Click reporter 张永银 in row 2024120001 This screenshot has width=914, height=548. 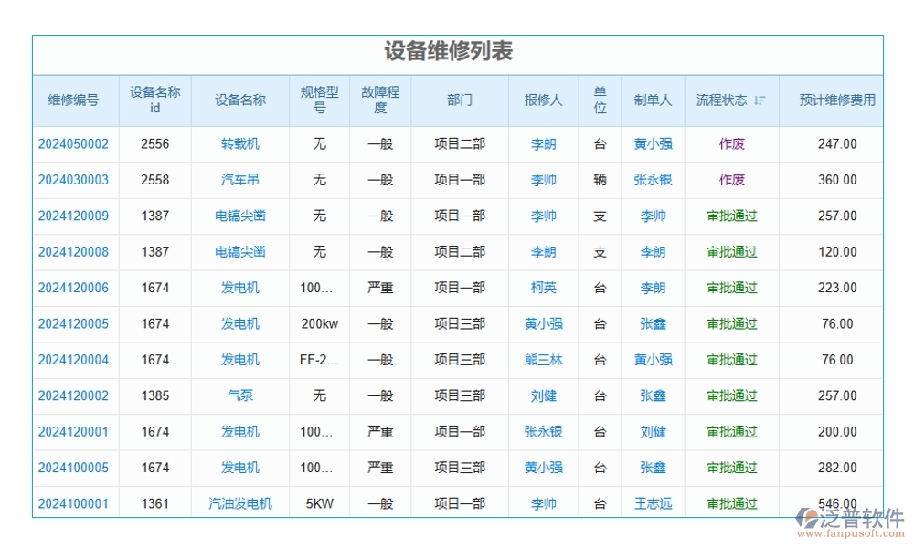point(541,431)
